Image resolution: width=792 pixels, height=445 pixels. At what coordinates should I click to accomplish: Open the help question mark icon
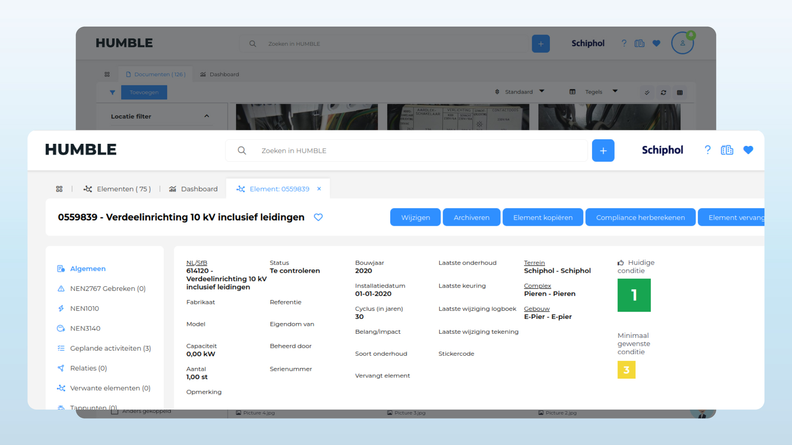click(x=707, y=150)
